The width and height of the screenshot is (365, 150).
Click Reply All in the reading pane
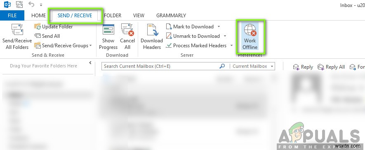click(331, 67)
